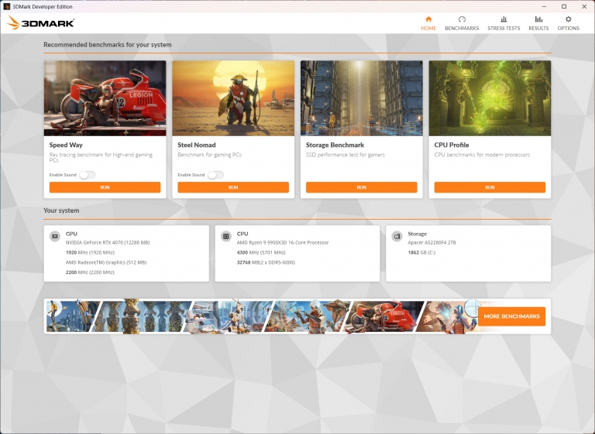This screenshot has height=434, width=595.
Task: Click Apacer AS2280F4 2TB storage text
Action: (432, 243)
